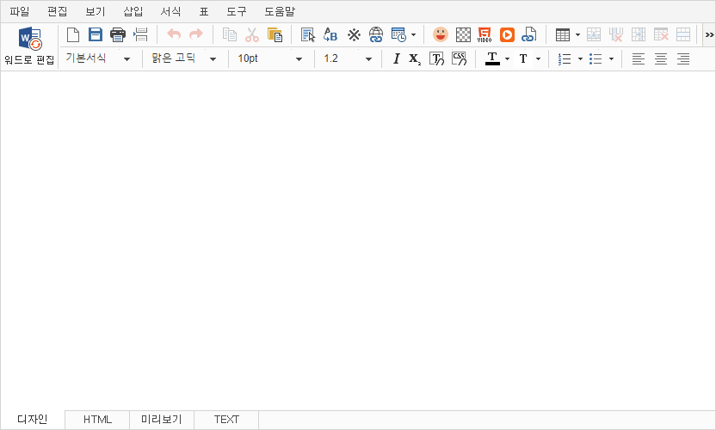Image resolution: width=716 pixels, height=430 pixels.
Task: Toggle subscript X₂ formatting
Action: click(x=415, y=58)
